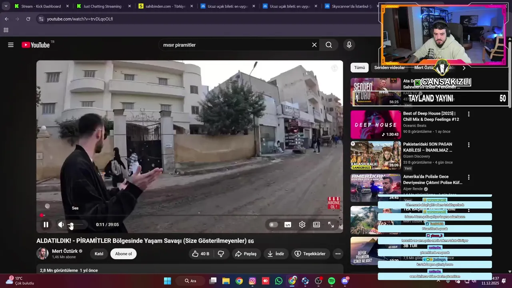The height and width of the screenshot is (288, 512).
Task: Open weather widget 13°C Çok bulutlu
Action: click(20, 281)
